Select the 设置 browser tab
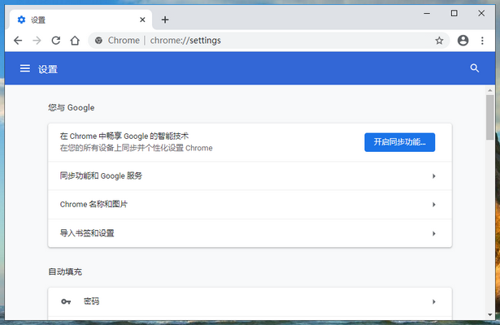This screenshot has height=325, width=500. (x=80, y=19)
